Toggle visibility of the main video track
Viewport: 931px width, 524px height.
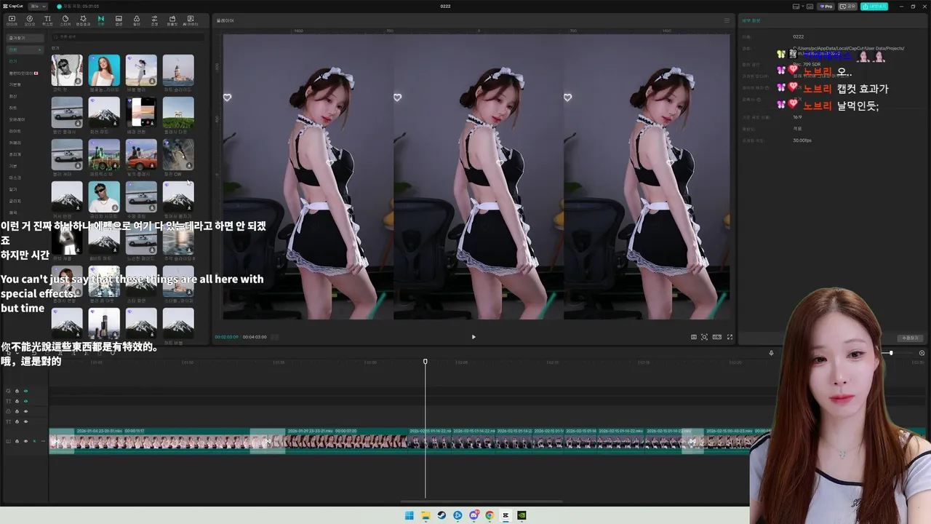[25, 441]
